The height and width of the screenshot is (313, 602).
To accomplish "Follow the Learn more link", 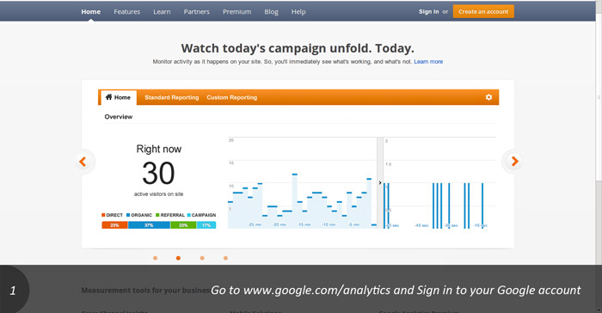I will (x=428, y=61).
